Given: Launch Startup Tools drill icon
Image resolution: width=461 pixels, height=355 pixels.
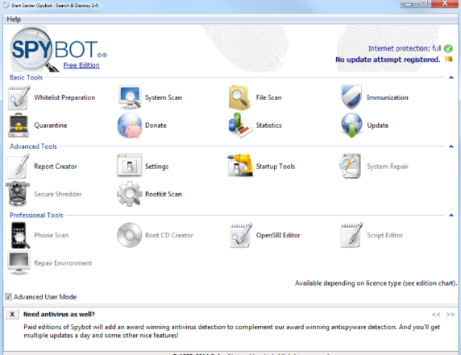Looking at the screenshot, I should point(240,165).
